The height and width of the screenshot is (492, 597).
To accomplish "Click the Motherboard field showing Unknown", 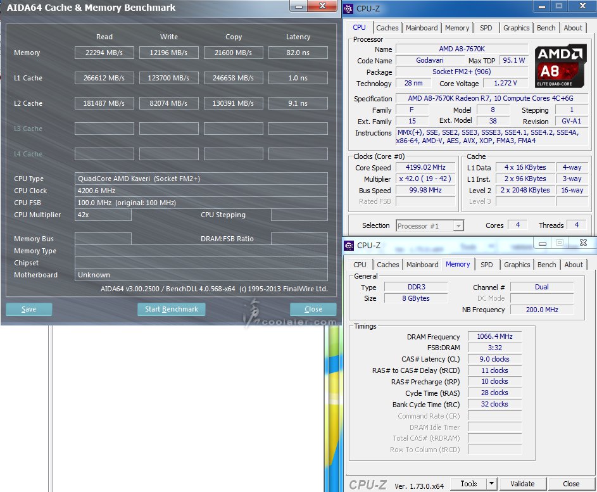I will click(201, 275).
